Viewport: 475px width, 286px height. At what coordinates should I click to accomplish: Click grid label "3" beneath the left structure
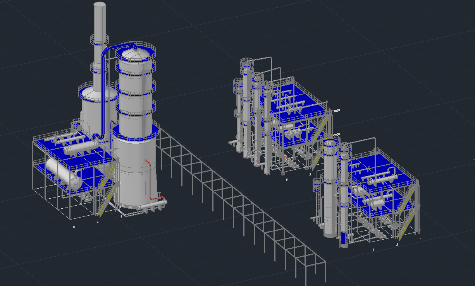click(x=74, y=227)
